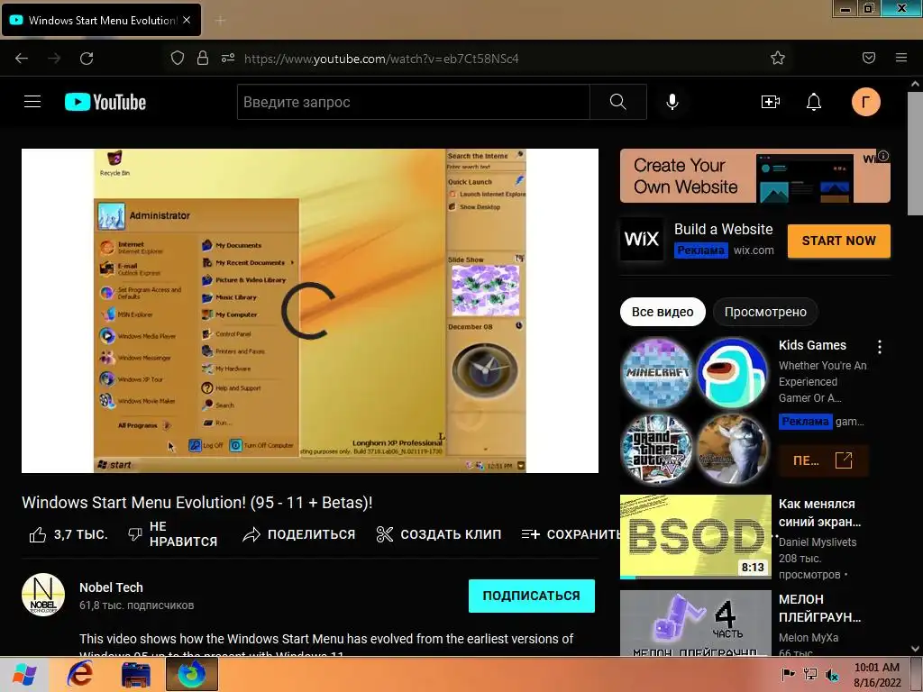Open the notifications bell
923x692 pixels.
pos(814,102)
